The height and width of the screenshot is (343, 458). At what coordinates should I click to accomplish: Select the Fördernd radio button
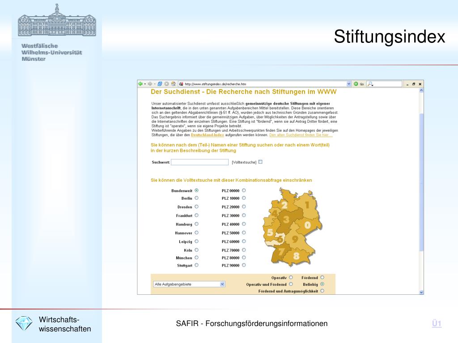322,277
